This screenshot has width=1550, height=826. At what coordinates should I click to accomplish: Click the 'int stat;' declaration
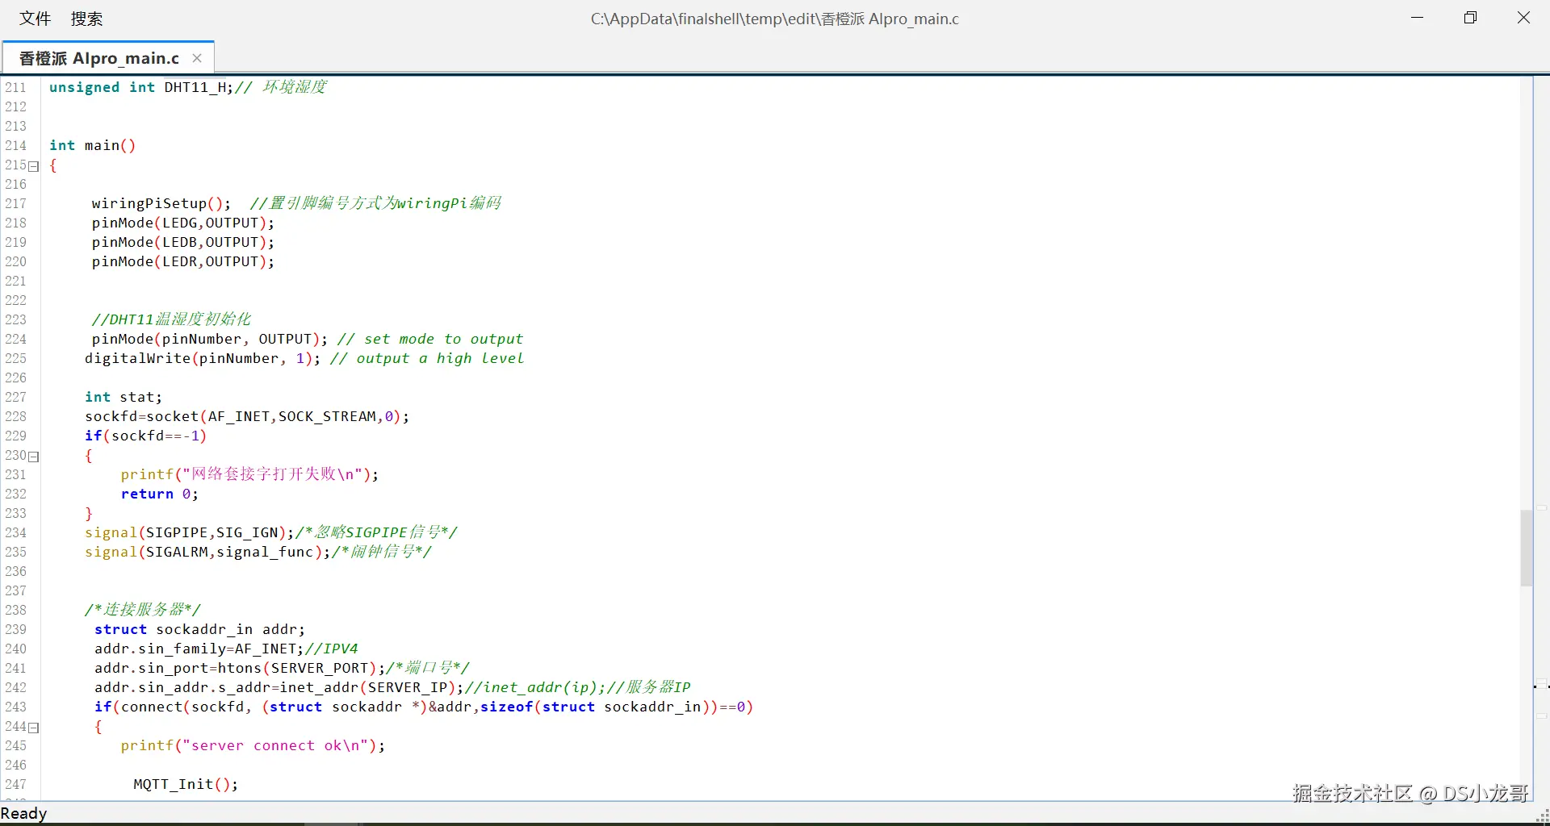[x=124, y=397]
